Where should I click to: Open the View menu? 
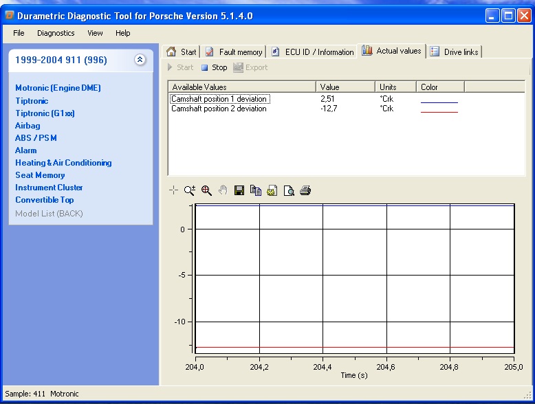(x=95, y=33)
